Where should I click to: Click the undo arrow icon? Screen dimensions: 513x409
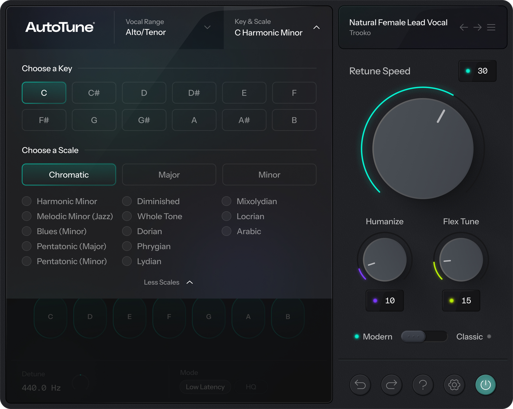360,385
